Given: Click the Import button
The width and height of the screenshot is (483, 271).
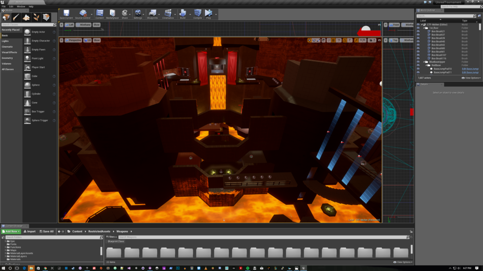Looking at the screenshot, I should (30, 231).
